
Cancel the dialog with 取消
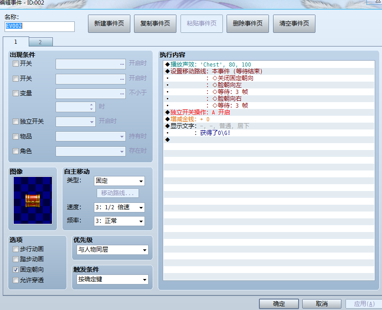click(321, 304)
